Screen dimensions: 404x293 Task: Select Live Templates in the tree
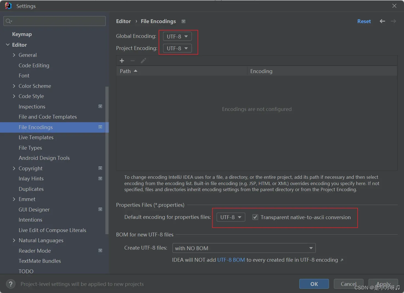point(36,137)
